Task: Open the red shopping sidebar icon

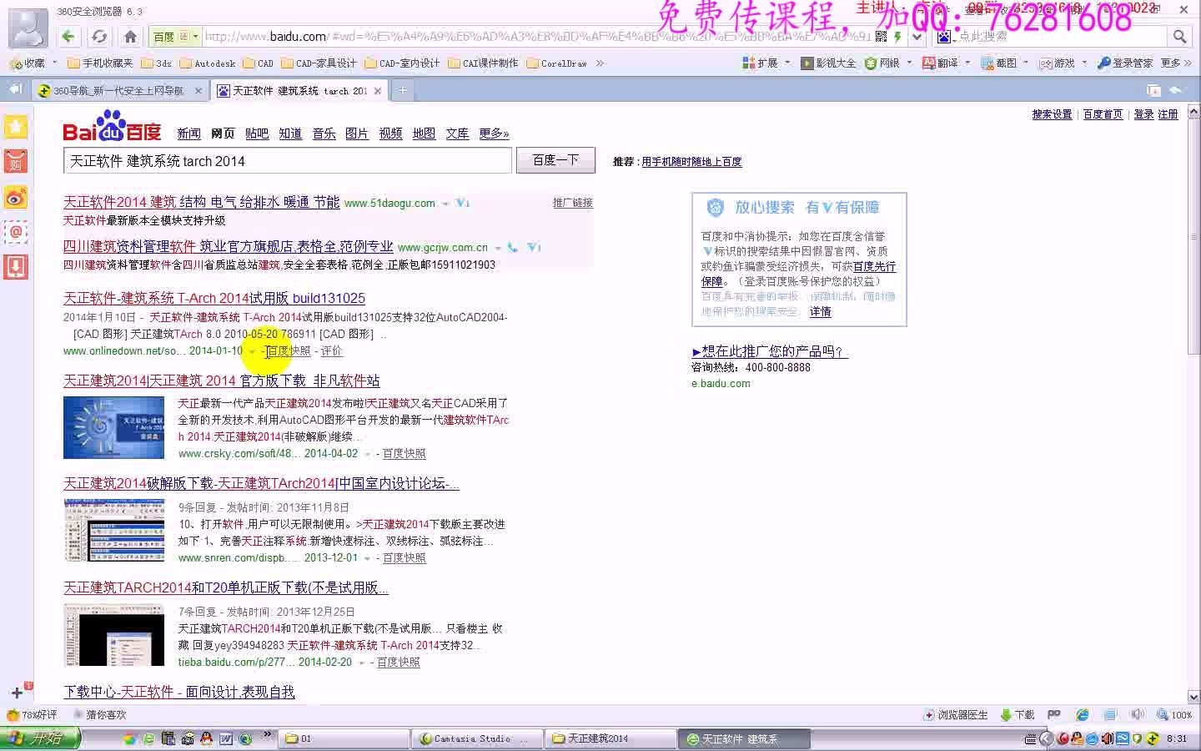Action: click(17, 162)
